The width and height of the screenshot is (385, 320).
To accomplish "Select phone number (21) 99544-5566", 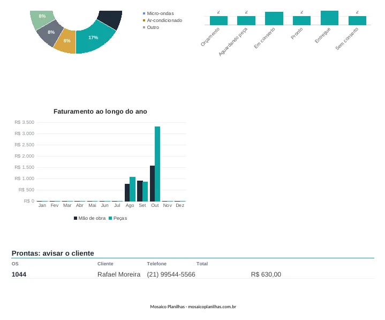I will point(171,274).
